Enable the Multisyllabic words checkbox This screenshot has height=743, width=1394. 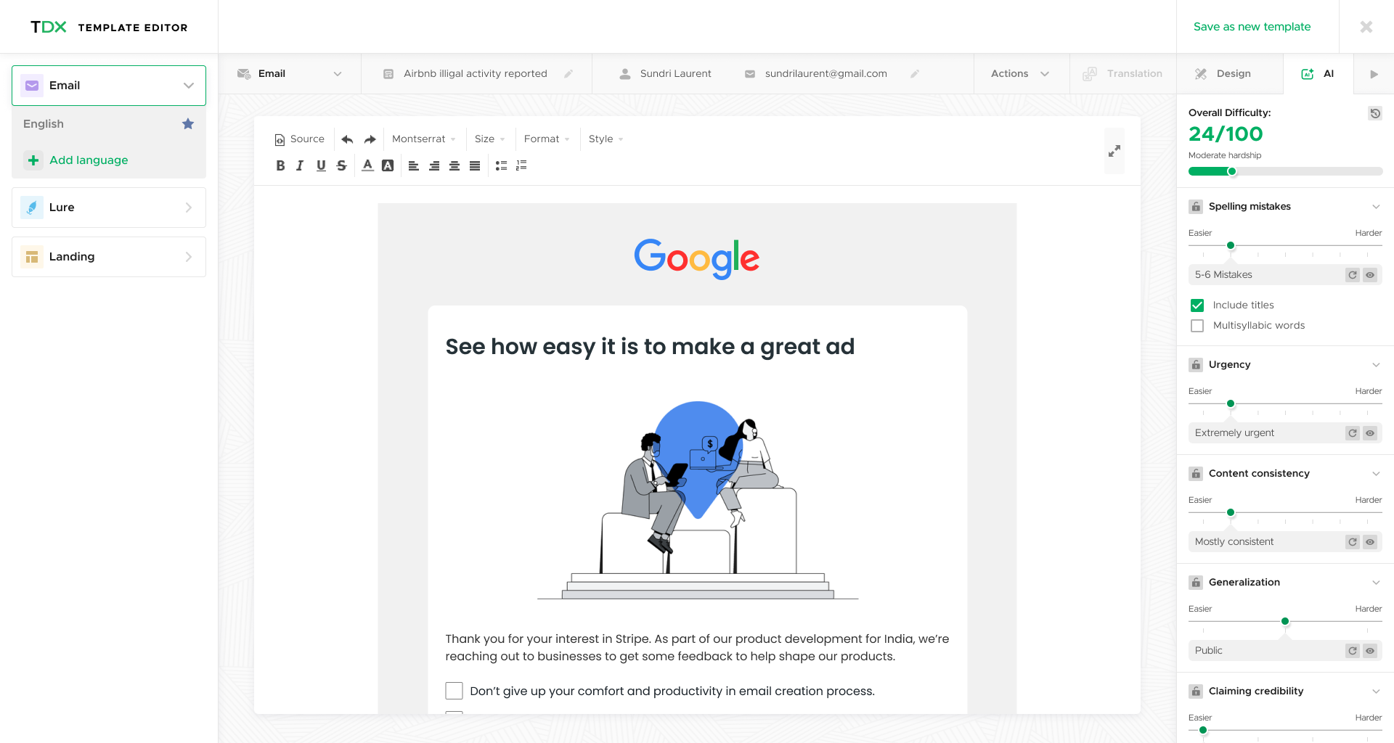(1197, 326)
